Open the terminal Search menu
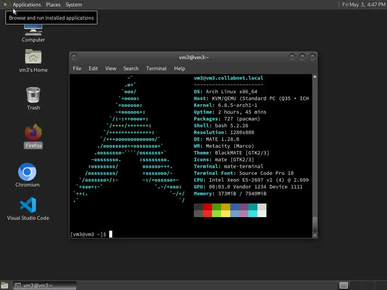The width and height of the screenshot is (387, 290). pyautogui.click(x=131, y=69)
